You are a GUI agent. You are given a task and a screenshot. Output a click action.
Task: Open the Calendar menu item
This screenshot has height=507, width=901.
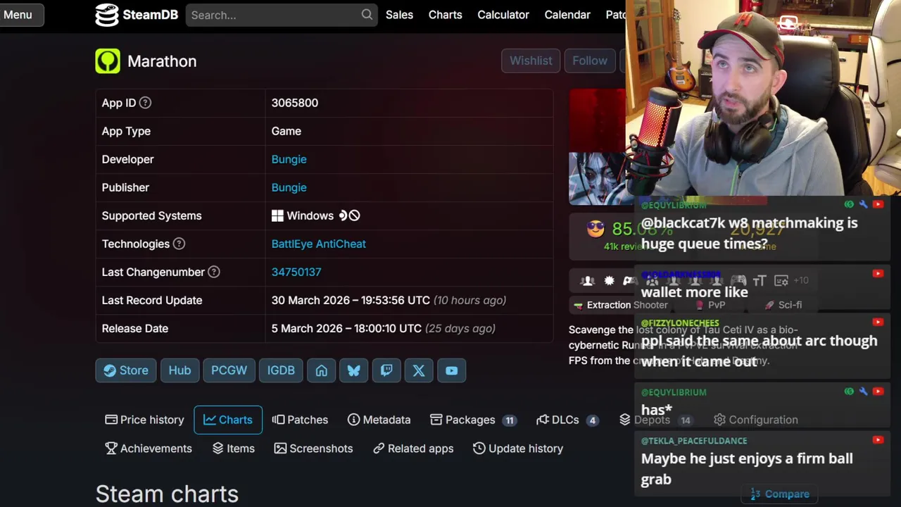(567, 15)
